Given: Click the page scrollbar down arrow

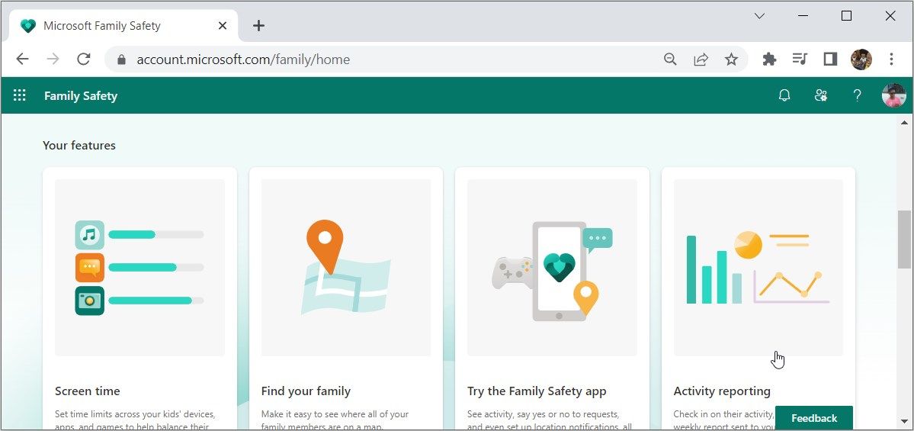Looking at the screenshot, I should click(905, 420).
